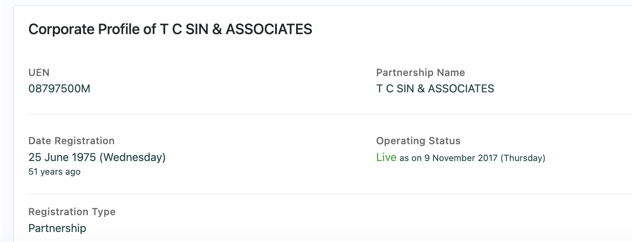
Task: Click "(Wednesday)" in the registration date
Action: (x=133, y=157)
